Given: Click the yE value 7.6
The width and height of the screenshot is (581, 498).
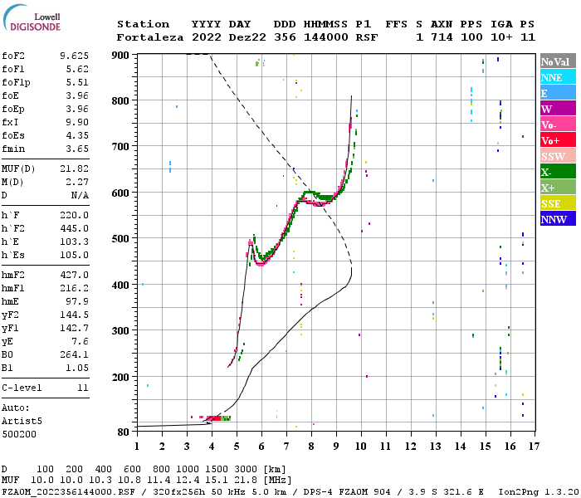Looking at the screenshot, I should tap(80, 342).
